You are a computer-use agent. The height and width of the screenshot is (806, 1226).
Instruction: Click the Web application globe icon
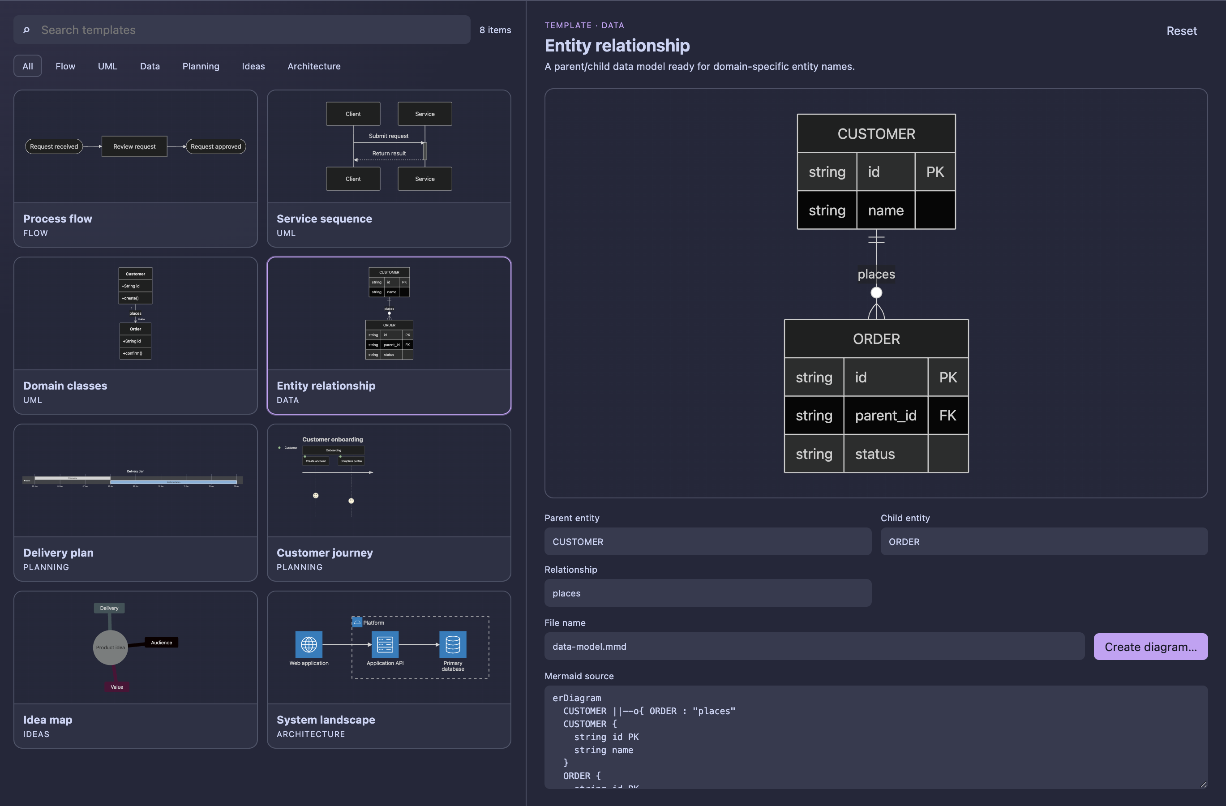tap(309, 644)
